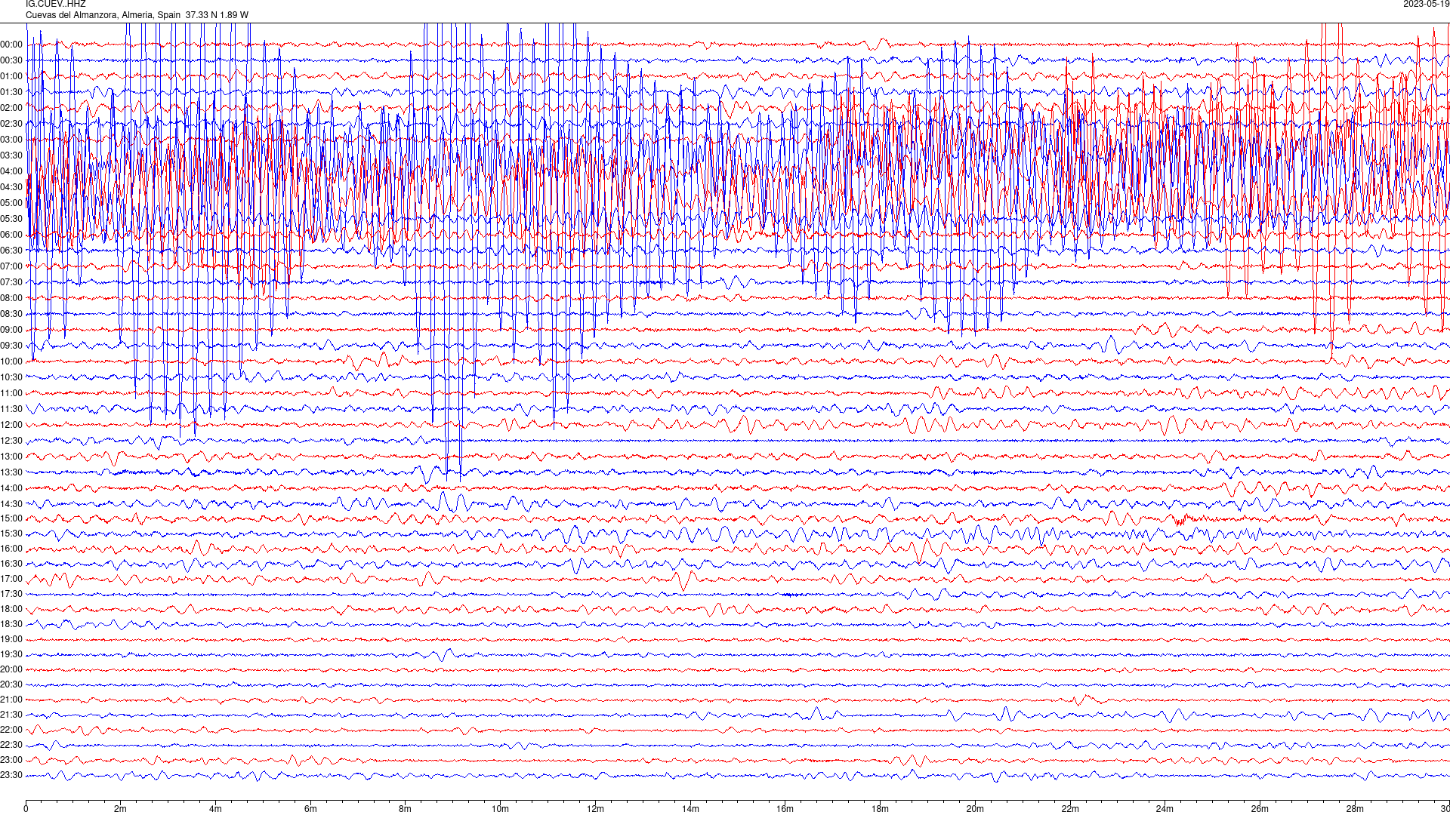Click the 30 minute axis tick label
Screen dimensions: 1450x815
pos(1445,810)
